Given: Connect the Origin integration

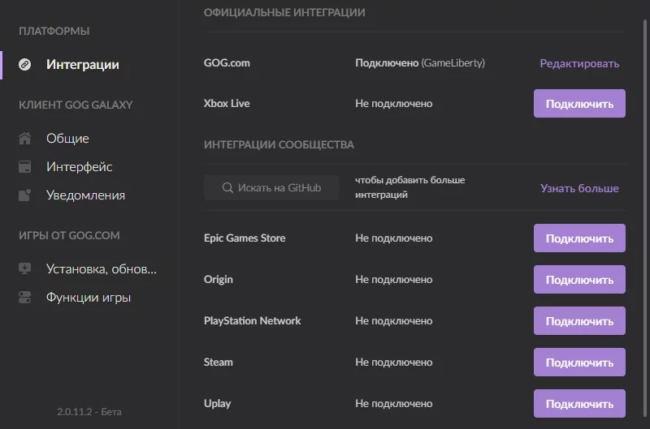Looking at the screenshot, I should coord(579,279).
